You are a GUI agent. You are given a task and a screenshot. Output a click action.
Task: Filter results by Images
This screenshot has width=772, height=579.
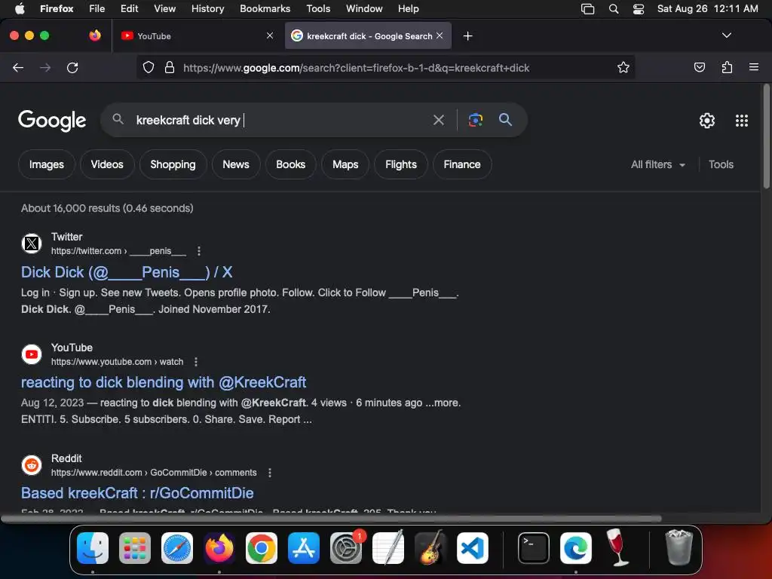(46, 164)
